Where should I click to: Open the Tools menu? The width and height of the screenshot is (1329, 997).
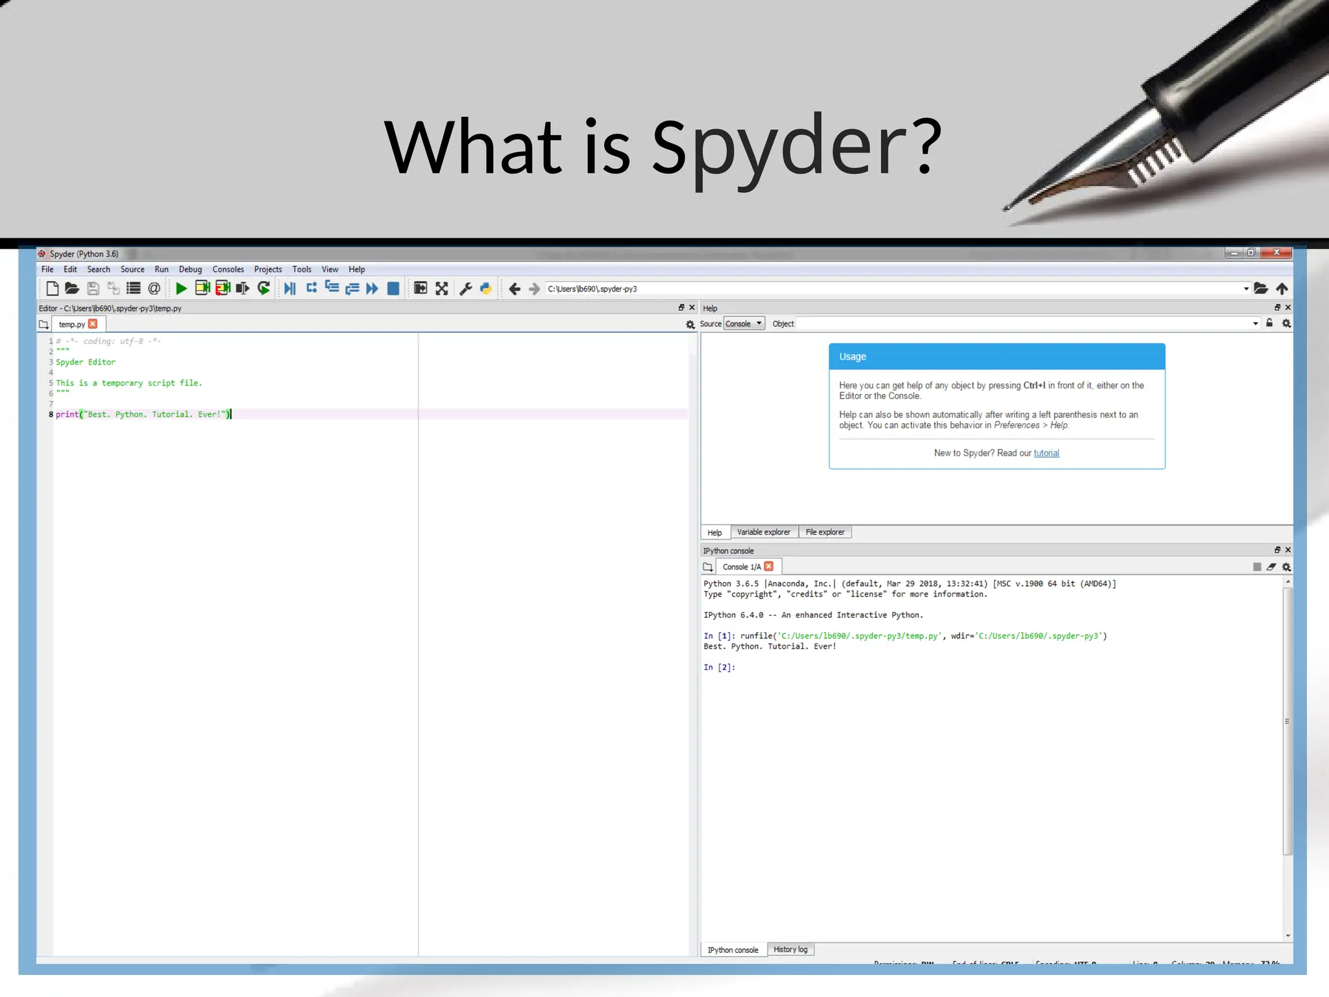point(302,269)
